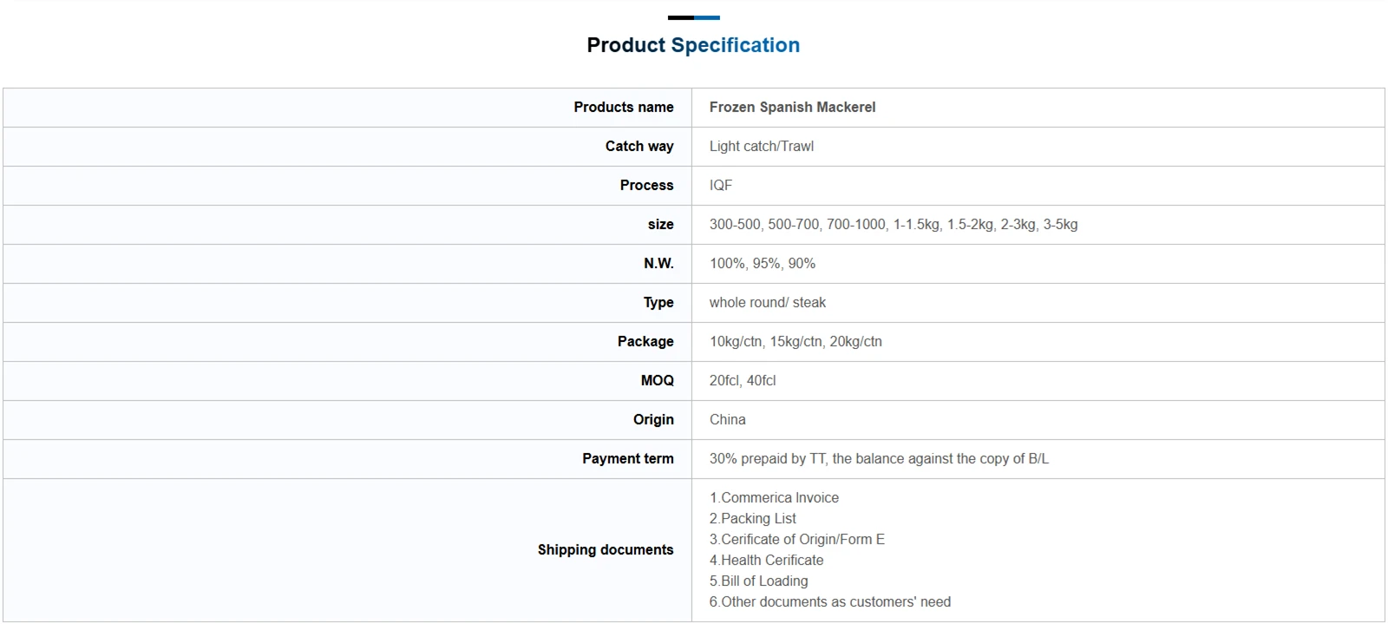
Task: Click the "IQF" process value
Action: pos(721,185)
